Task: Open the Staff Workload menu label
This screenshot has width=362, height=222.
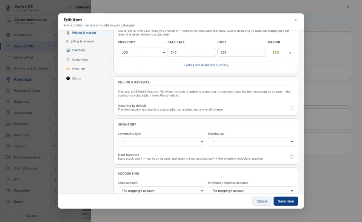Action: point(26,168)
